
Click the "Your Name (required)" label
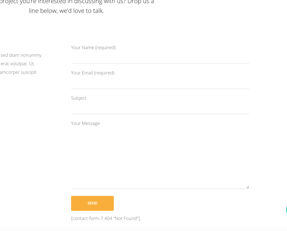click(93, 48)
